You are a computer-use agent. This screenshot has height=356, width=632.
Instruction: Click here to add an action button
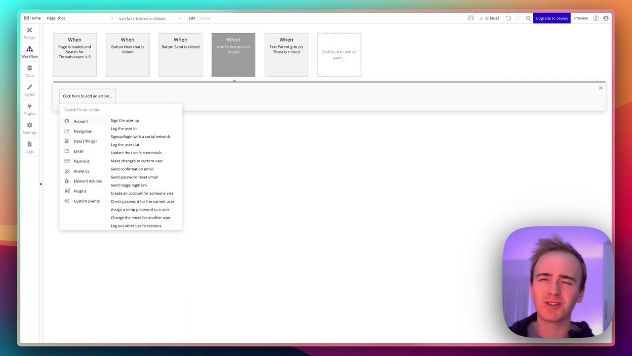tap(87, 96)
